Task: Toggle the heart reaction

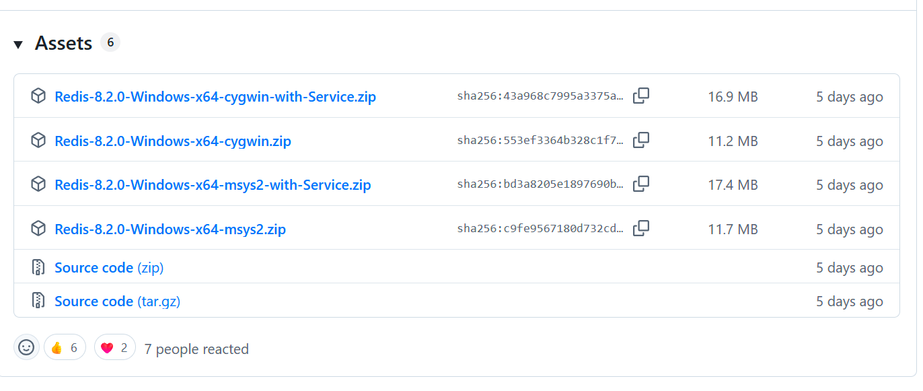Action: [115, 347]
